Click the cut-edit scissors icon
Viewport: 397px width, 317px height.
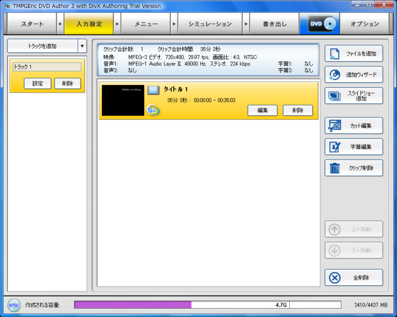tap(334, 126)
